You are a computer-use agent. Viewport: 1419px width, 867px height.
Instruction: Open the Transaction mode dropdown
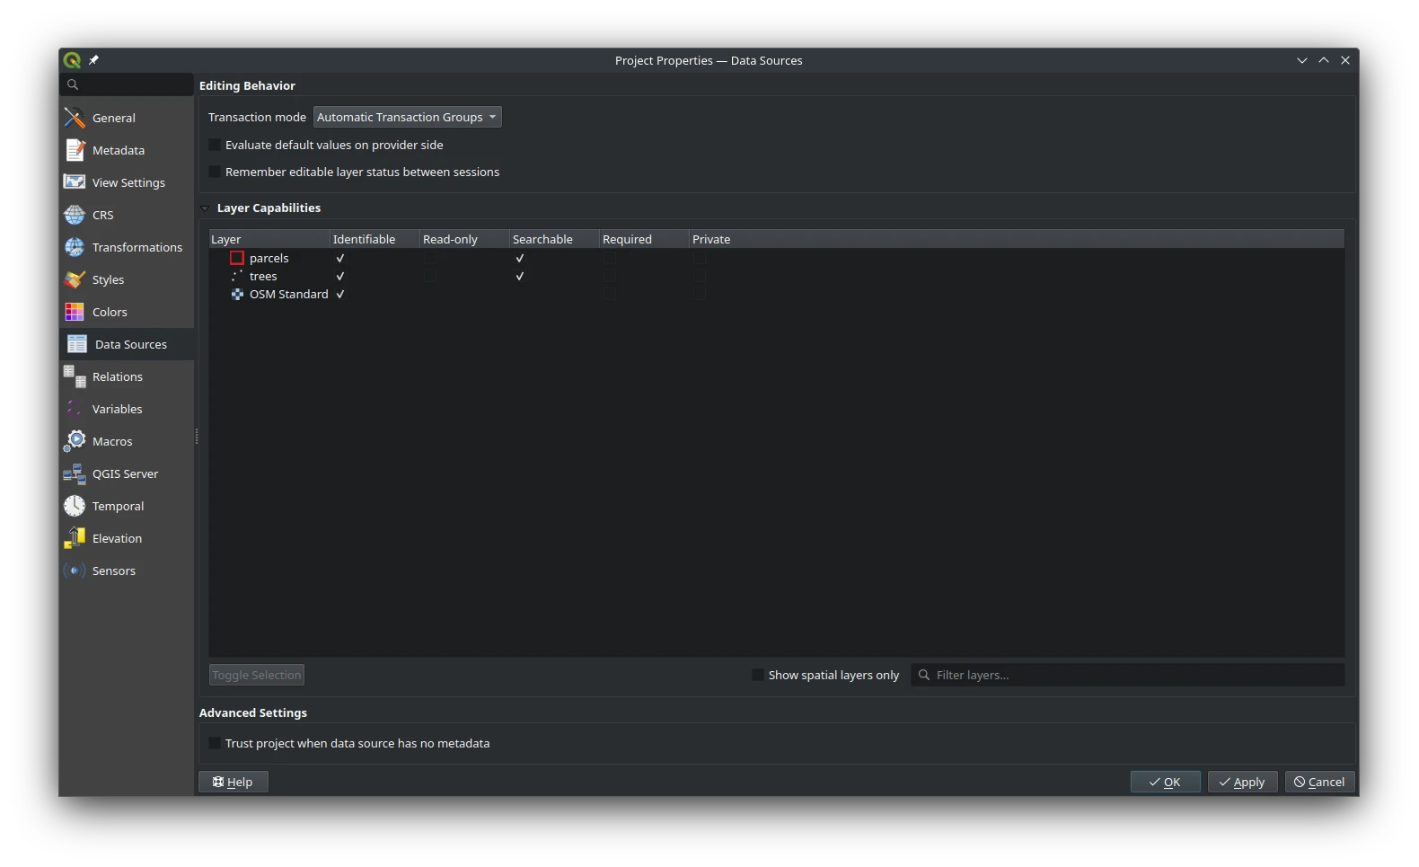pyautogui.click(x=407, y=117)
